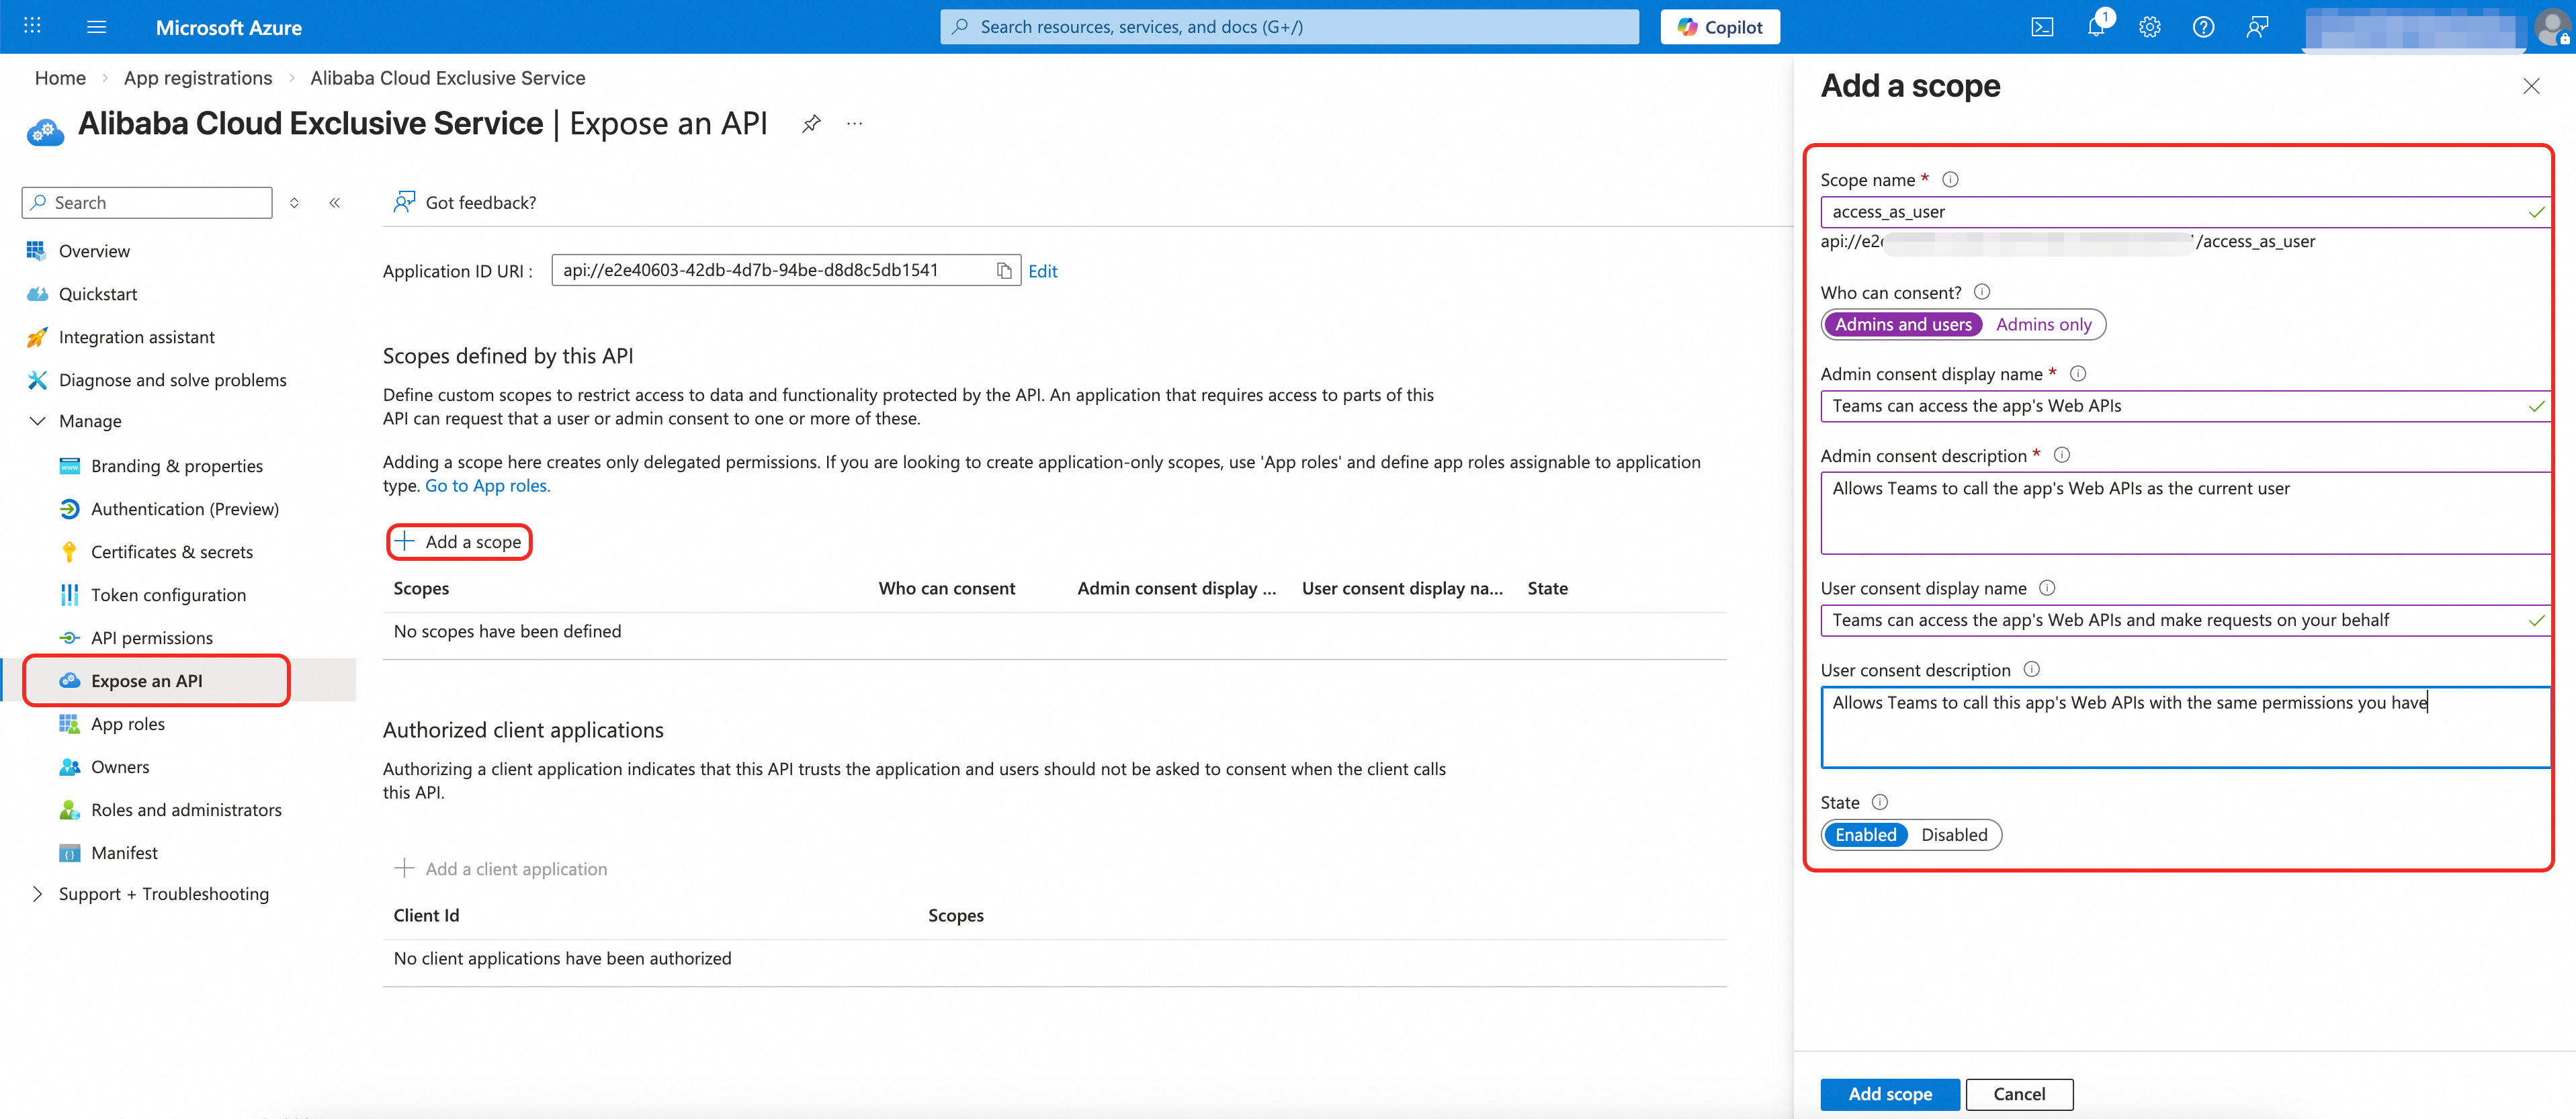The width and height of the screenshot is (2576, 1119).
Task: Go to Certificates & secrets
Action: [171, 552]
